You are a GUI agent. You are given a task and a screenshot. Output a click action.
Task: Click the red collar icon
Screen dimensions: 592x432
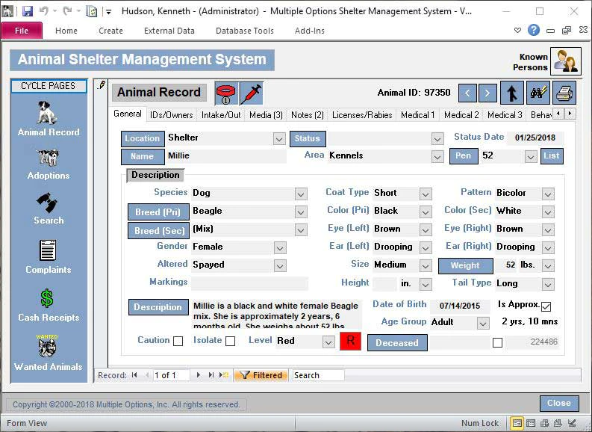[x=225, y=93]
